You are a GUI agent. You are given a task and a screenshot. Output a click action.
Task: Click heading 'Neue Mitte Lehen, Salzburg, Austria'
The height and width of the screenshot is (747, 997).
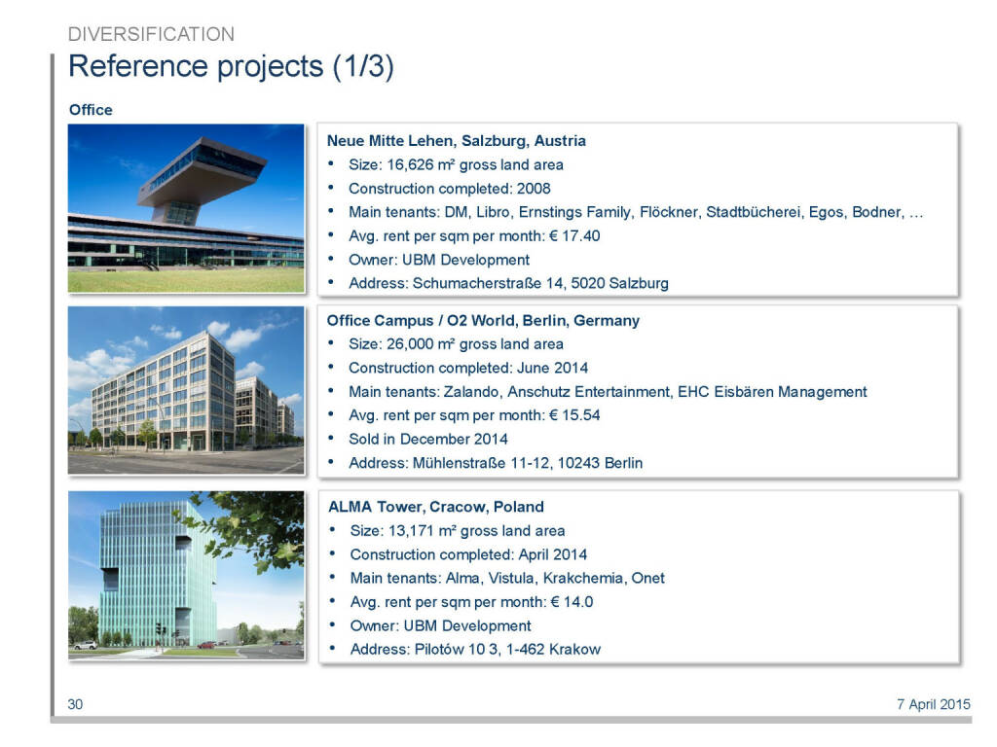pyautogui.click(x=457, y=141)
